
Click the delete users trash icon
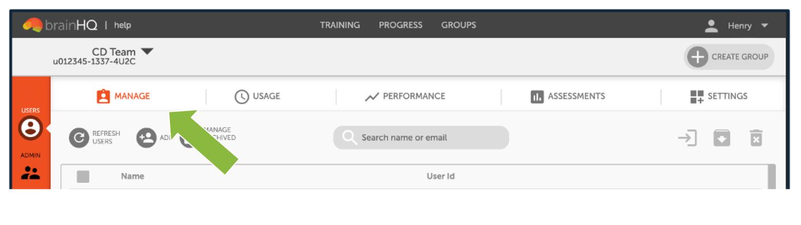coord(756,138)
